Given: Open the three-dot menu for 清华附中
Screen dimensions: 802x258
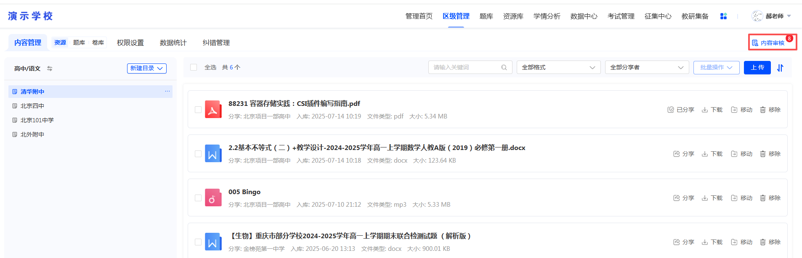Looking at the screenshot, I should [167, 91].
